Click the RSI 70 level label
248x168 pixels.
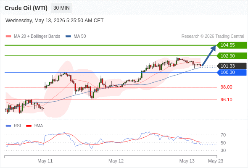223,135
